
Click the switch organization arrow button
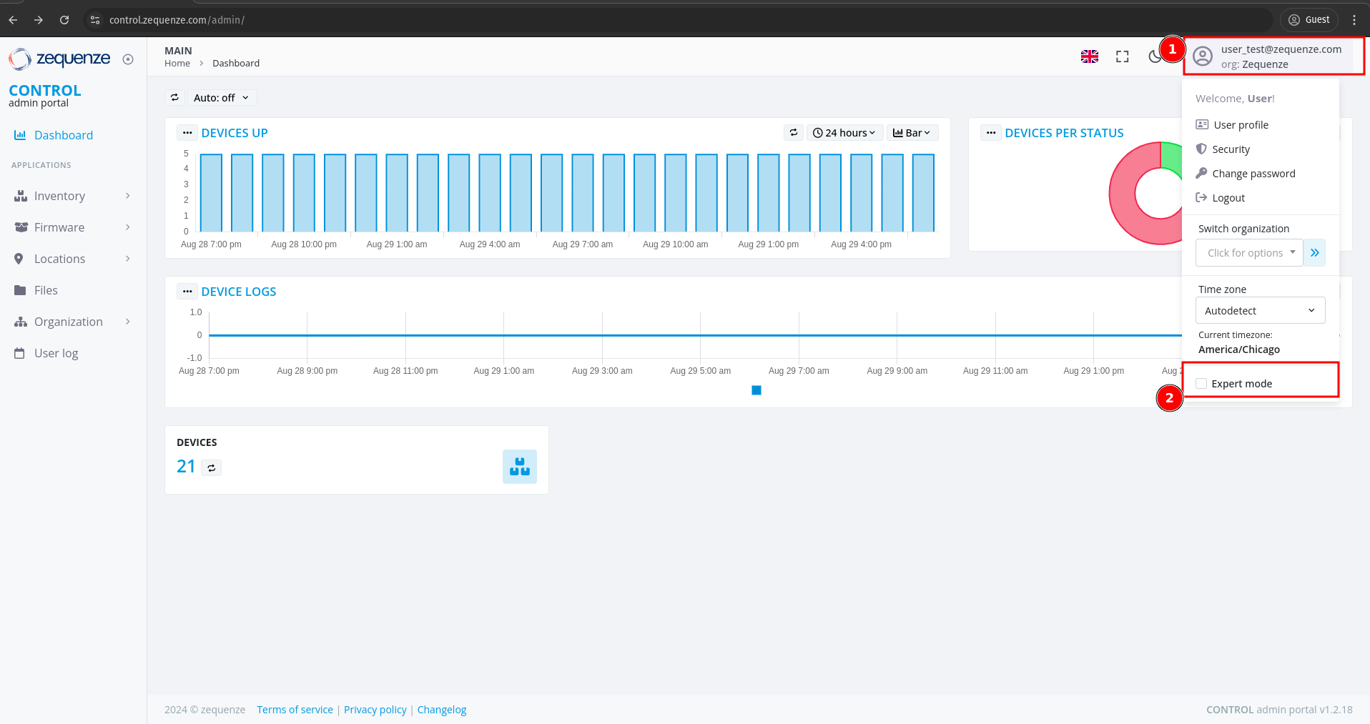coord(1314,253)
